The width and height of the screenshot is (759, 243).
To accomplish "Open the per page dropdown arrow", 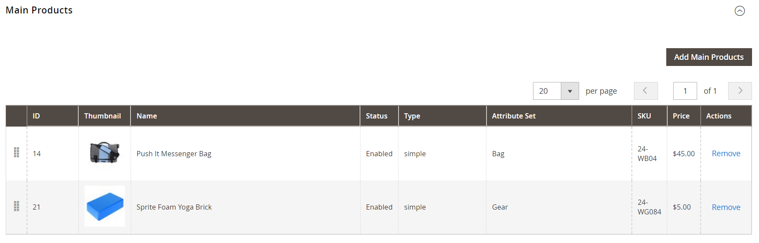I will (x=570, y=91).
